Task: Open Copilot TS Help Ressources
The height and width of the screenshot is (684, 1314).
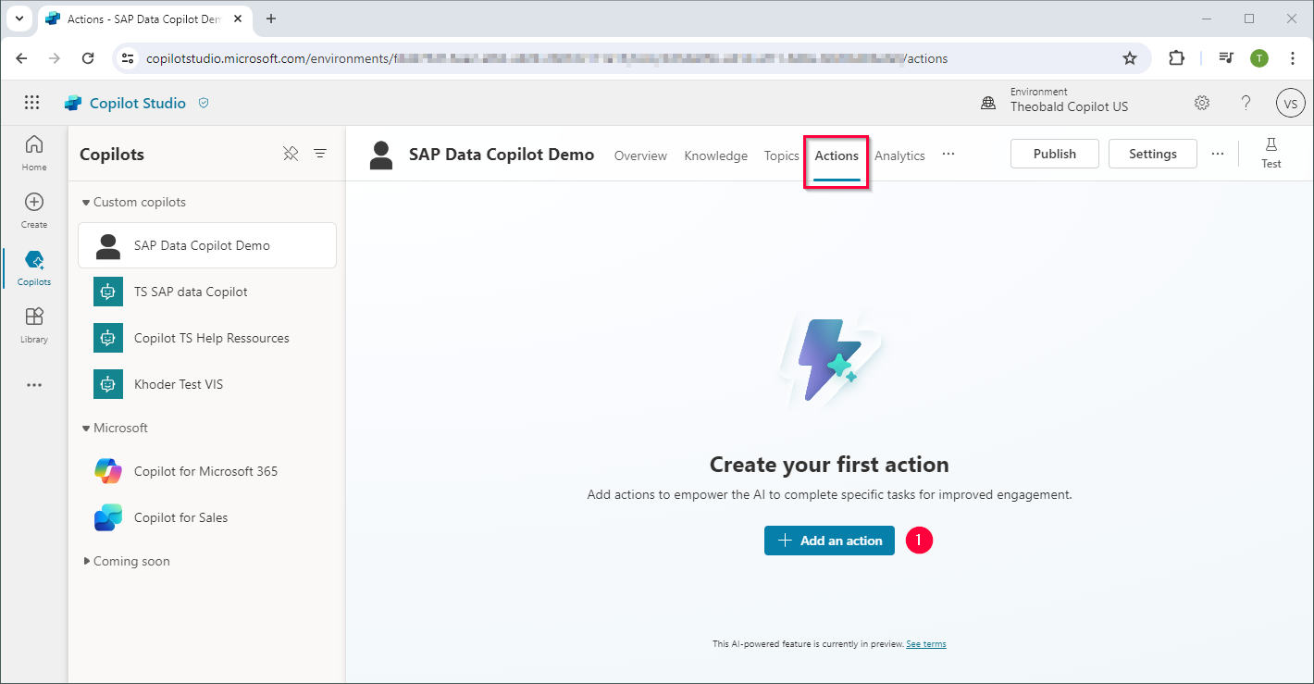Action: coord(207,338)
